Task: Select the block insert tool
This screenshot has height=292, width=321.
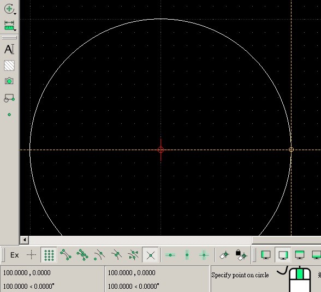Action: tap(9, 98)
